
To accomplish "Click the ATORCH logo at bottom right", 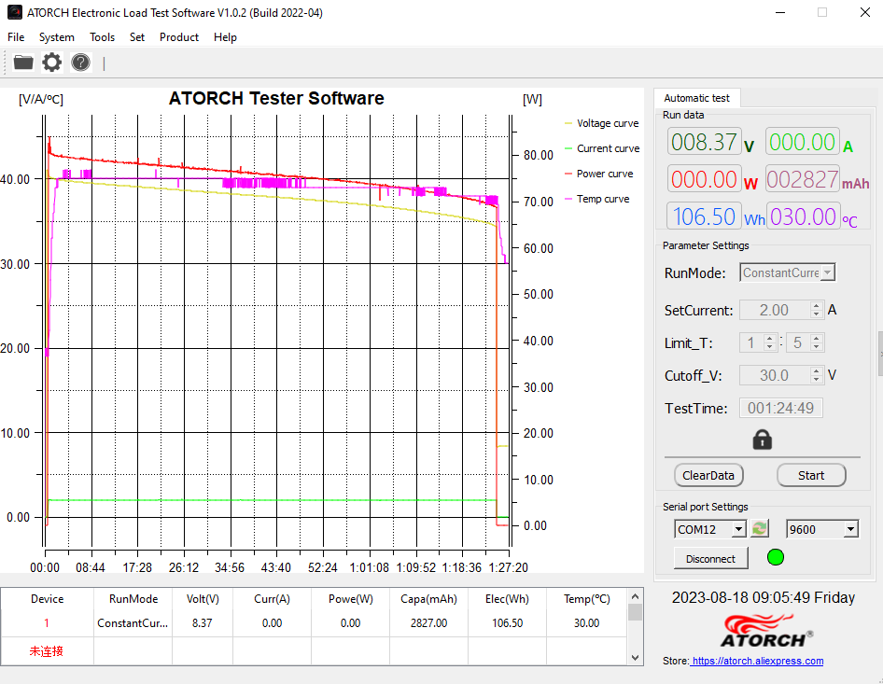I will [x=765, y=638].
